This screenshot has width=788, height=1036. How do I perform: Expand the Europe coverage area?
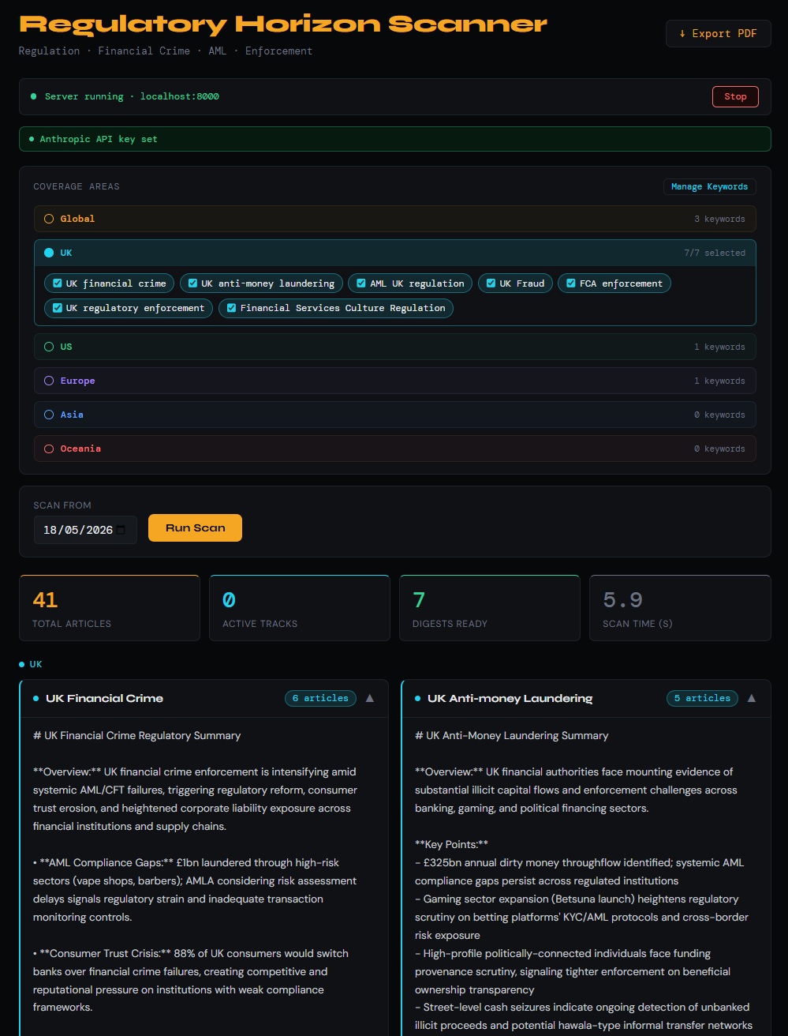pos(394,381)
